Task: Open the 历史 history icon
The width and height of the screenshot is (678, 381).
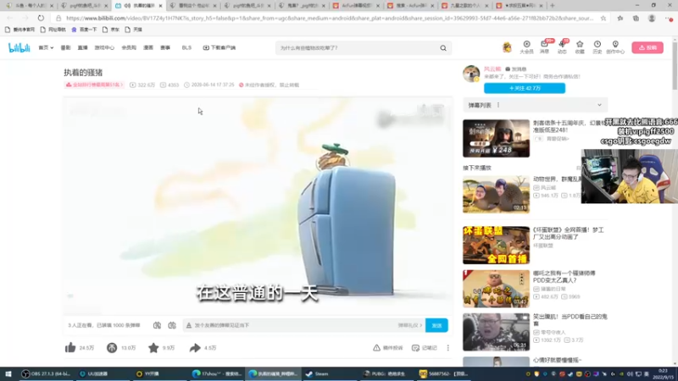Action: [x=597, y=47]
